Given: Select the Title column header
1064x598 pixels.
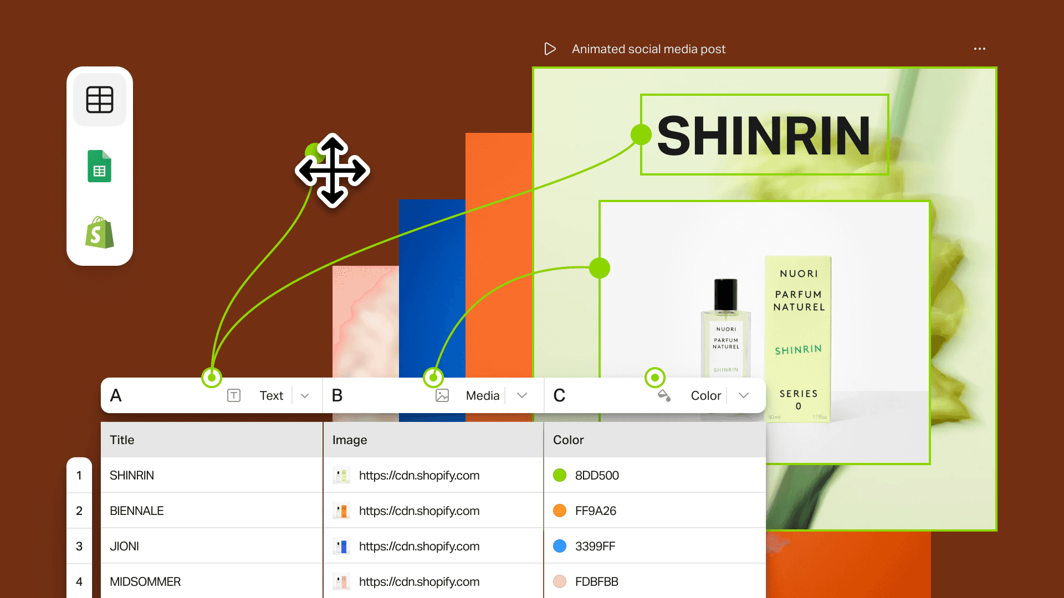Looking at the screenshot, I should [x=122, y=440].
